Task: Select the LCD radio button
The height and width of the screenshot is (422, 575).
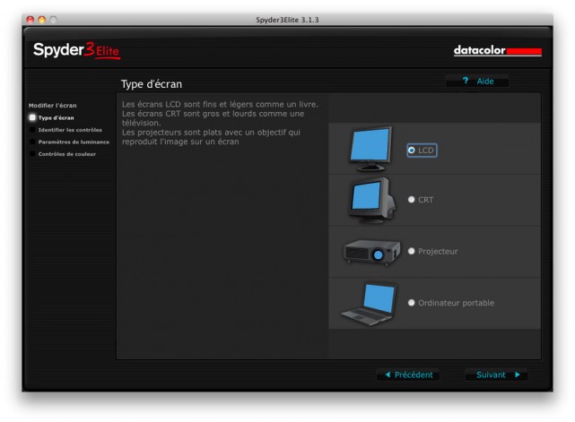Action: [412, 151]
